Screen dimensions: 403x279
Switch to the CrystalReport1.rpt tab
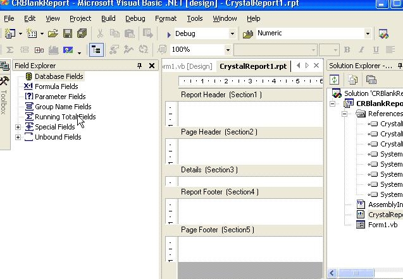tap(252, 66)
